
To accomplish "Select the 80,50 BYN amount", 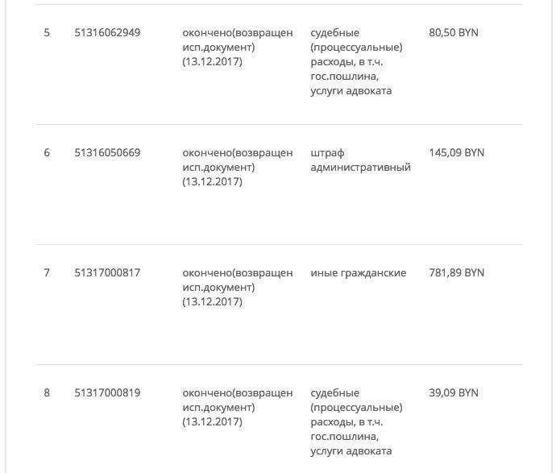I will coord(456,33).
